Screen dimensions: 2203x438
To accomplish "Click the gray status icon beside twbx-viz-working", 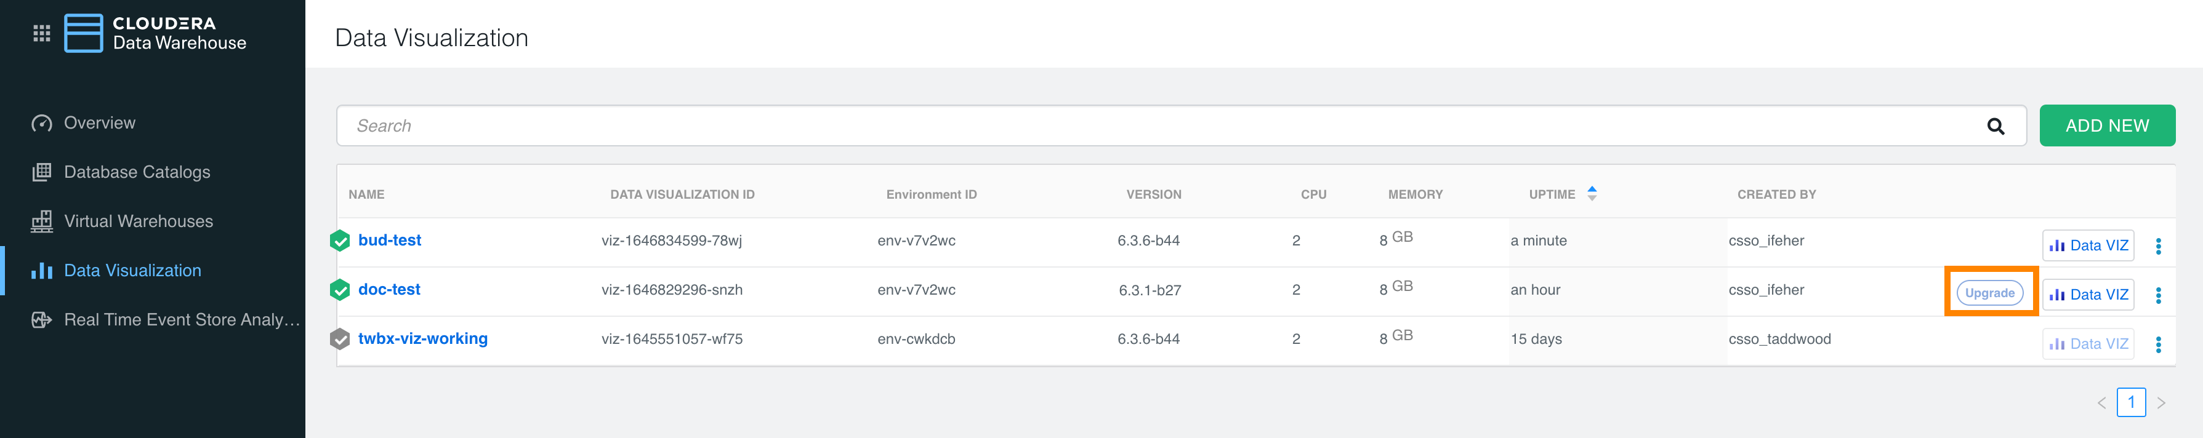I will click(339, 339).
